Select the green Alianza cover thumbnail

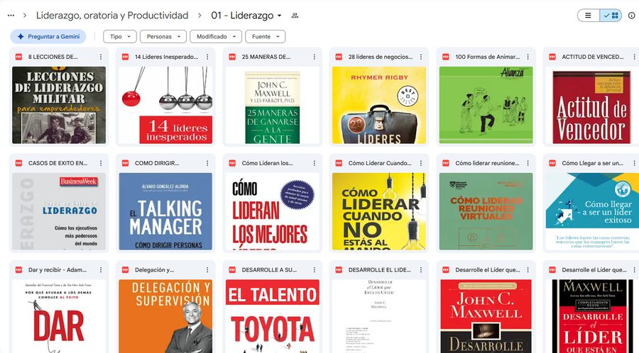pos(486,105)
